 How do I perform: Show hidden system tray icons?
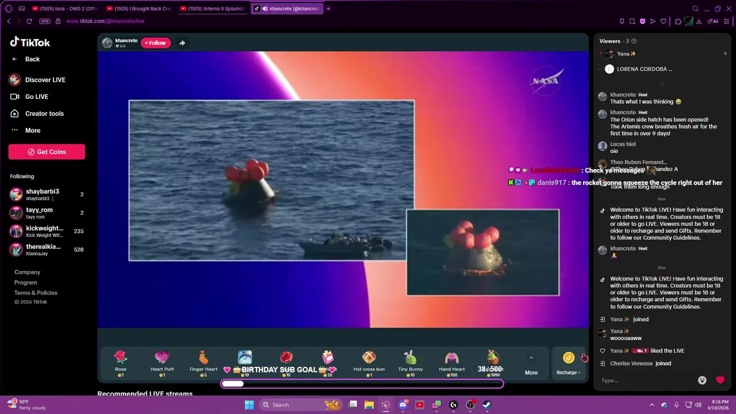tap(651, 405)
